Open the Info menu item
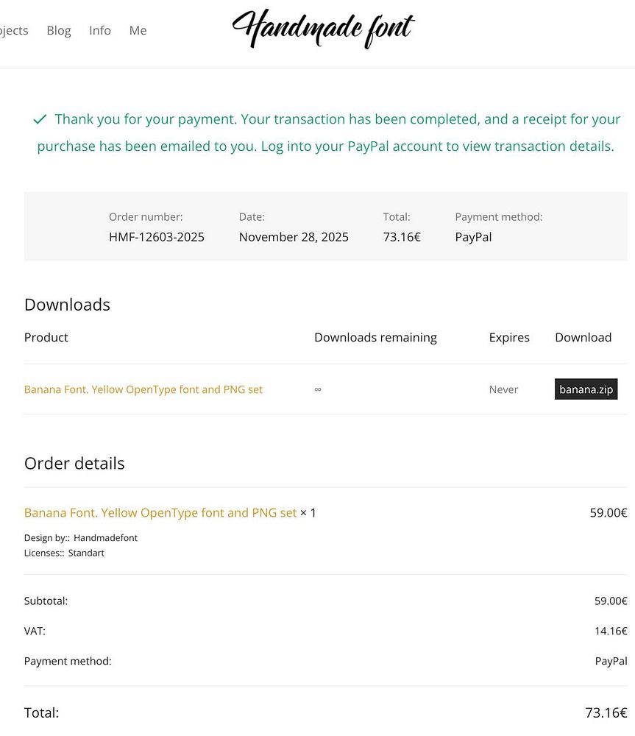The width and height of the screenshot is (635, 736). coord(100,30)
